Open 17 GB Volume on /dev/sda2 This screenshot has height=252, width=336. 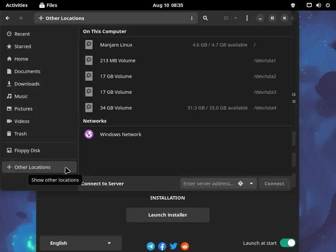pyautogui.click(x=185, y=76)
